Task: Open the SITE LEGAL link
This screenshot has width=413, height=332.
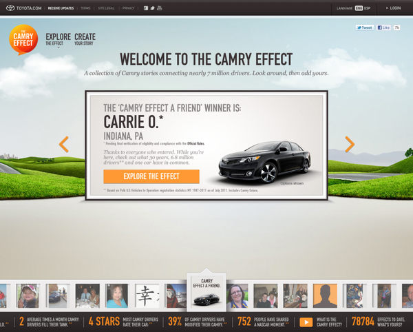Action: coord(106,8)
